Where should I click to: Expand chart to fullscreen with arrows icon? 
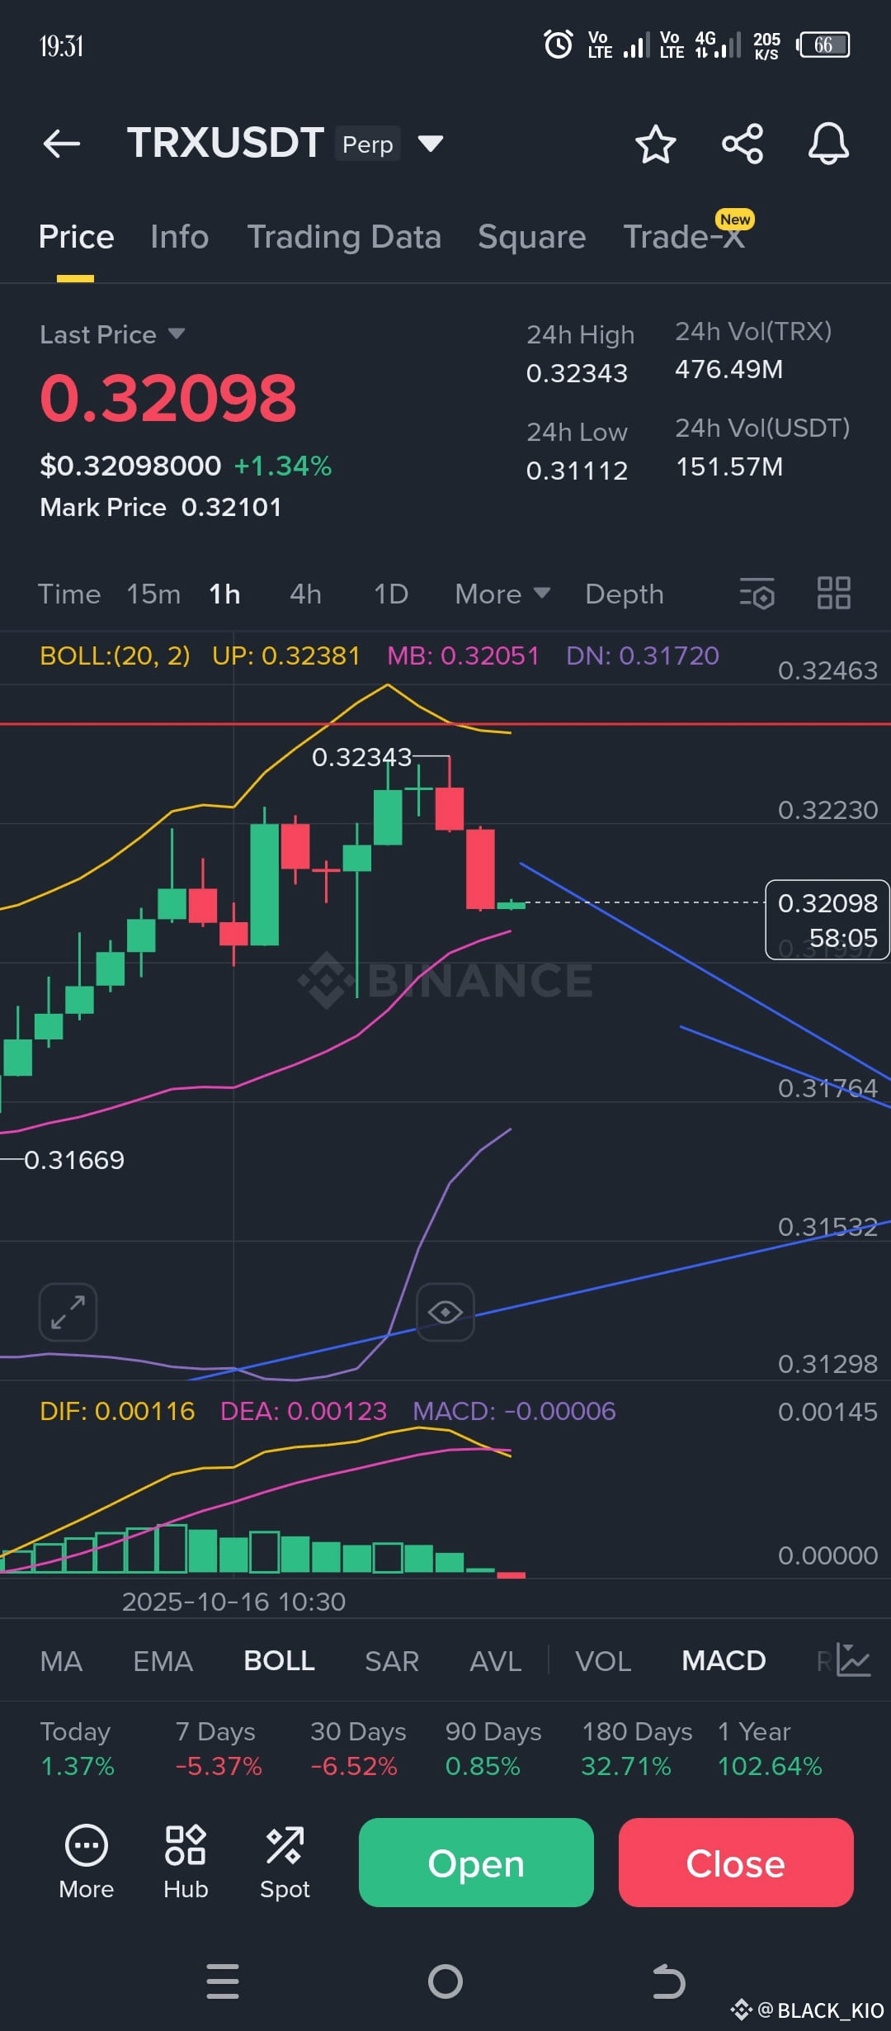click(x=68, y=1312)
